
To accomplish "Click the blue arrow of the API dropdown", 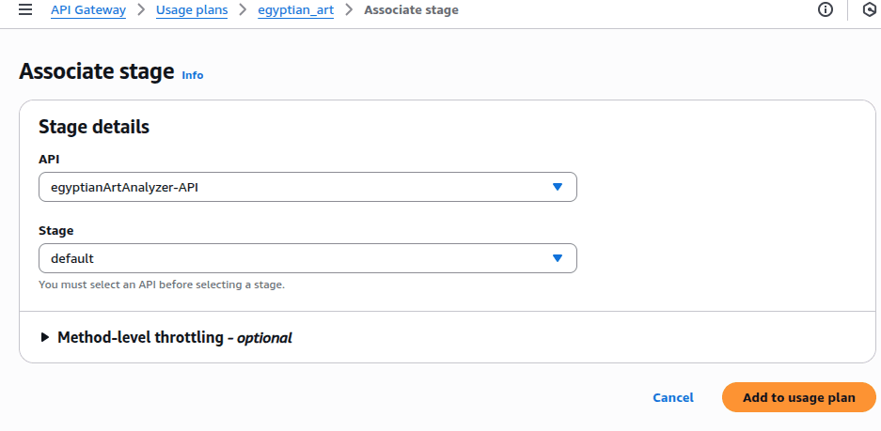I will coord(558,187).
